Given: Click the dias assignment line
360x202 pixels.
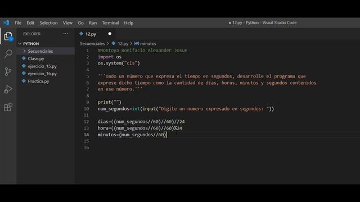Looking at the screenshot, I should pyautogui.click(x=141, y=122).
